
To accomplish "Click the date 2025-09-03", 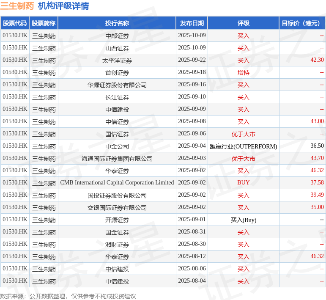I will coord(192,158).
